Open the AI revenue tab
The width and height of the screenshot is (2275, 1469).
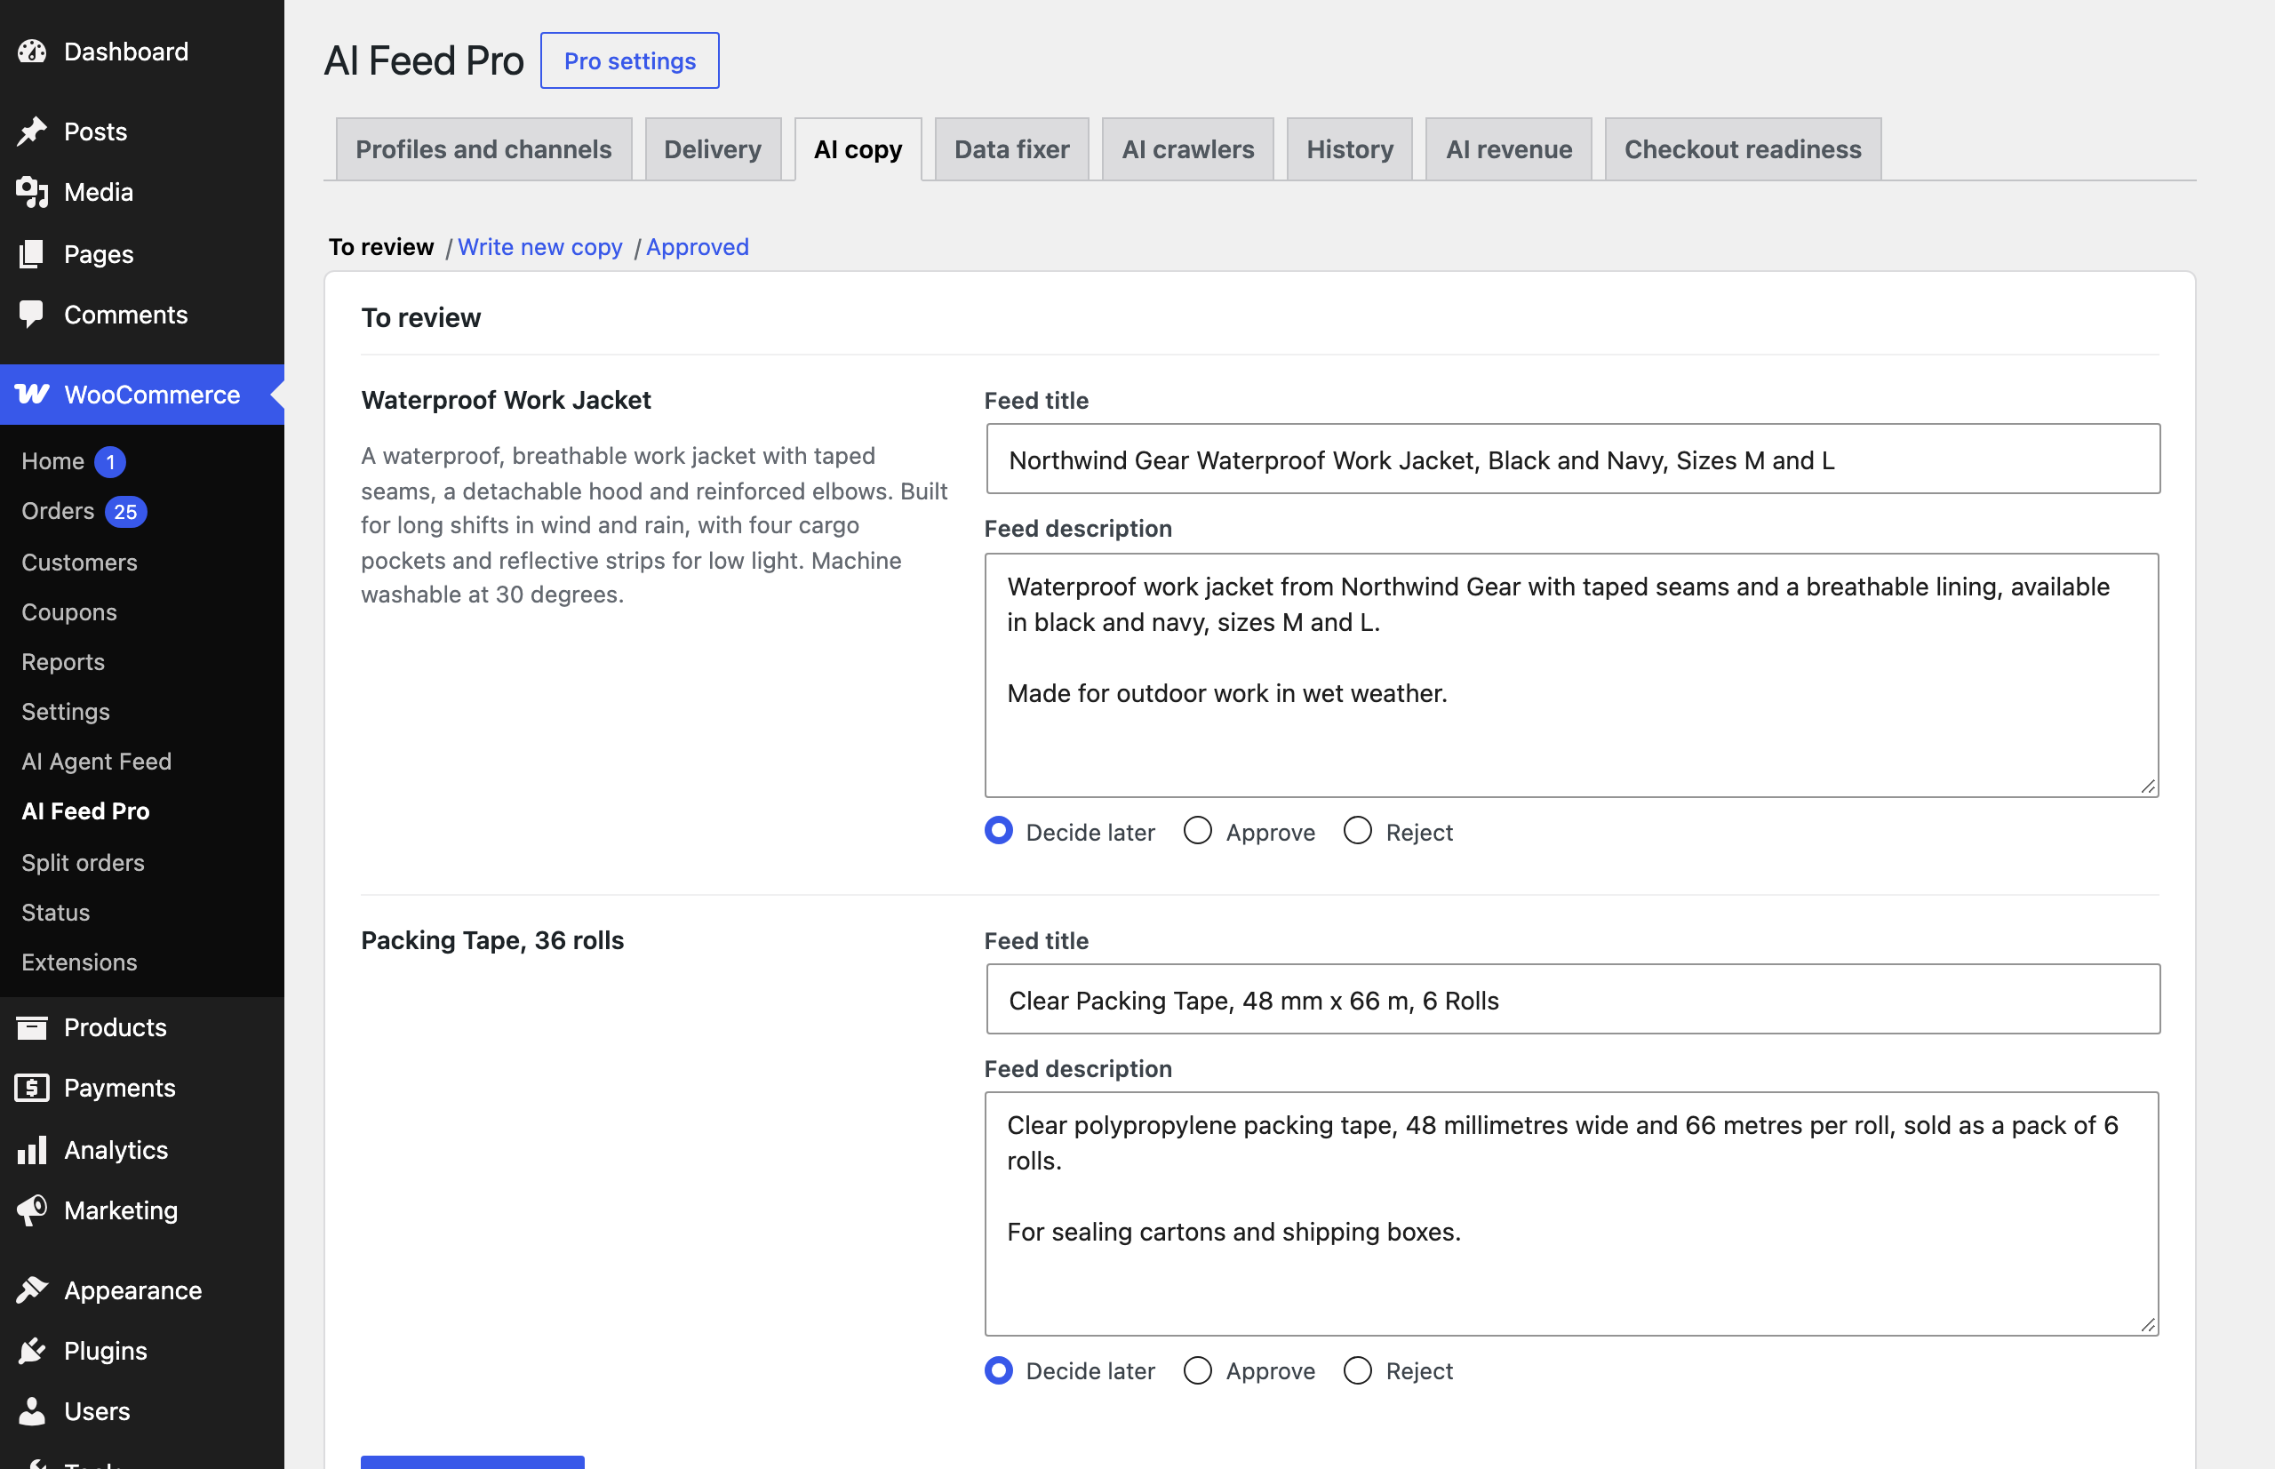(x=1508, y=148)
